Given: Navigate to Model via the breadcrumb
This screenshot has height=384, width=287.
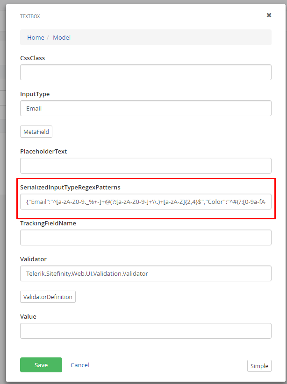Looking at the screenshot, I should pyautogui.click(x=62, y=37).
